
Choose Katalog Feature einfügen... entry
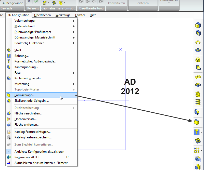click(x=42, y=132)
